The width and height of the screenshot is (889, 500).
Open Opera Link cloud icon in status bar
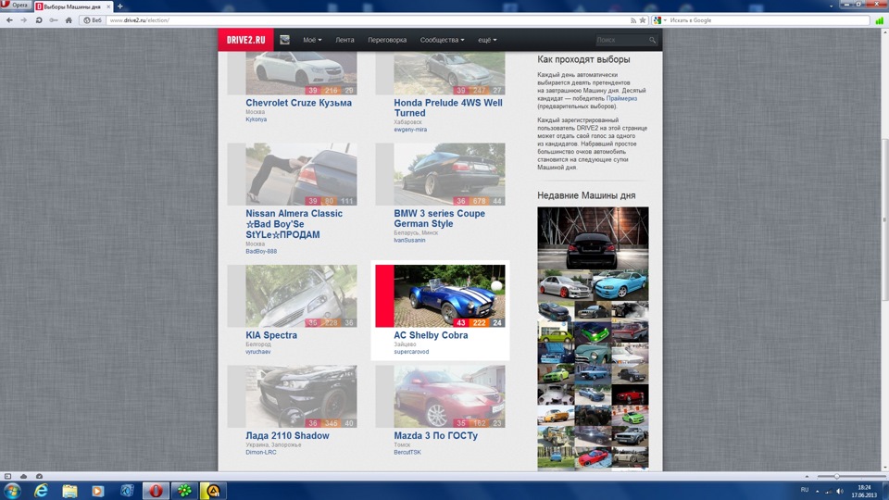(x=23, y=476)
